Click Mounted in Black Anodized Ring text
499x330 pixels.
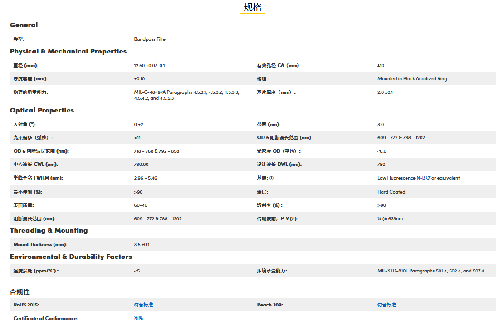click(x=412, y=79)
